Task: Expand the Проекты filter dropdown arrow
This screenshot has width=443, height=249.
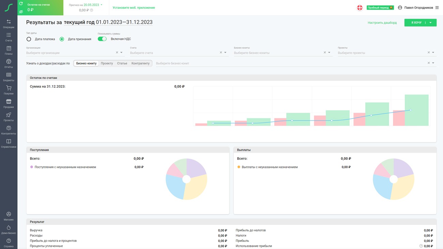Action: [x=433, y=53]
